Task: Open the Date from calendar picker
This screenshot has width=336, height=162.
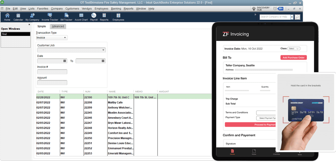Action: pos(65,61)
